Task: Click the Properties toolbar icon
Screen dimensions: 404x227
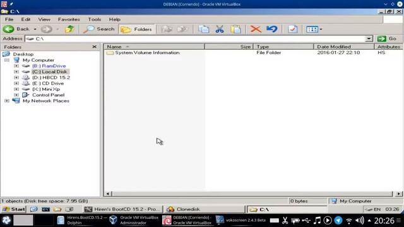Action: click(292, 29)
